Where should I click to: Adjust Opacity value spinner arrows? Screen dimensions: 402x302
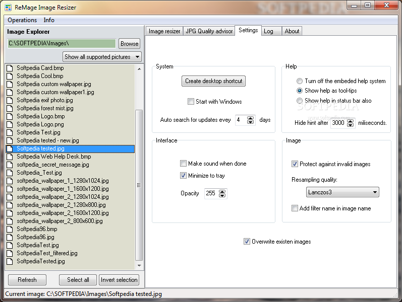222,193
